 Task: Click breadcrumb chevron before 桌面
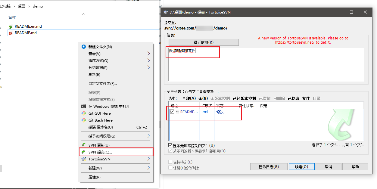(14, 6)
